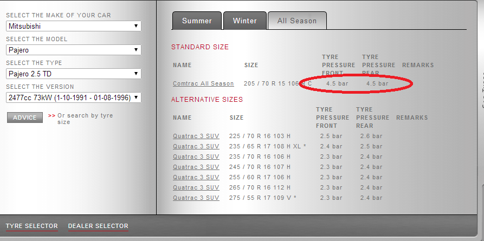484x241 pixels.
Task: Click the ADVICE button
Action: point(25,118)
